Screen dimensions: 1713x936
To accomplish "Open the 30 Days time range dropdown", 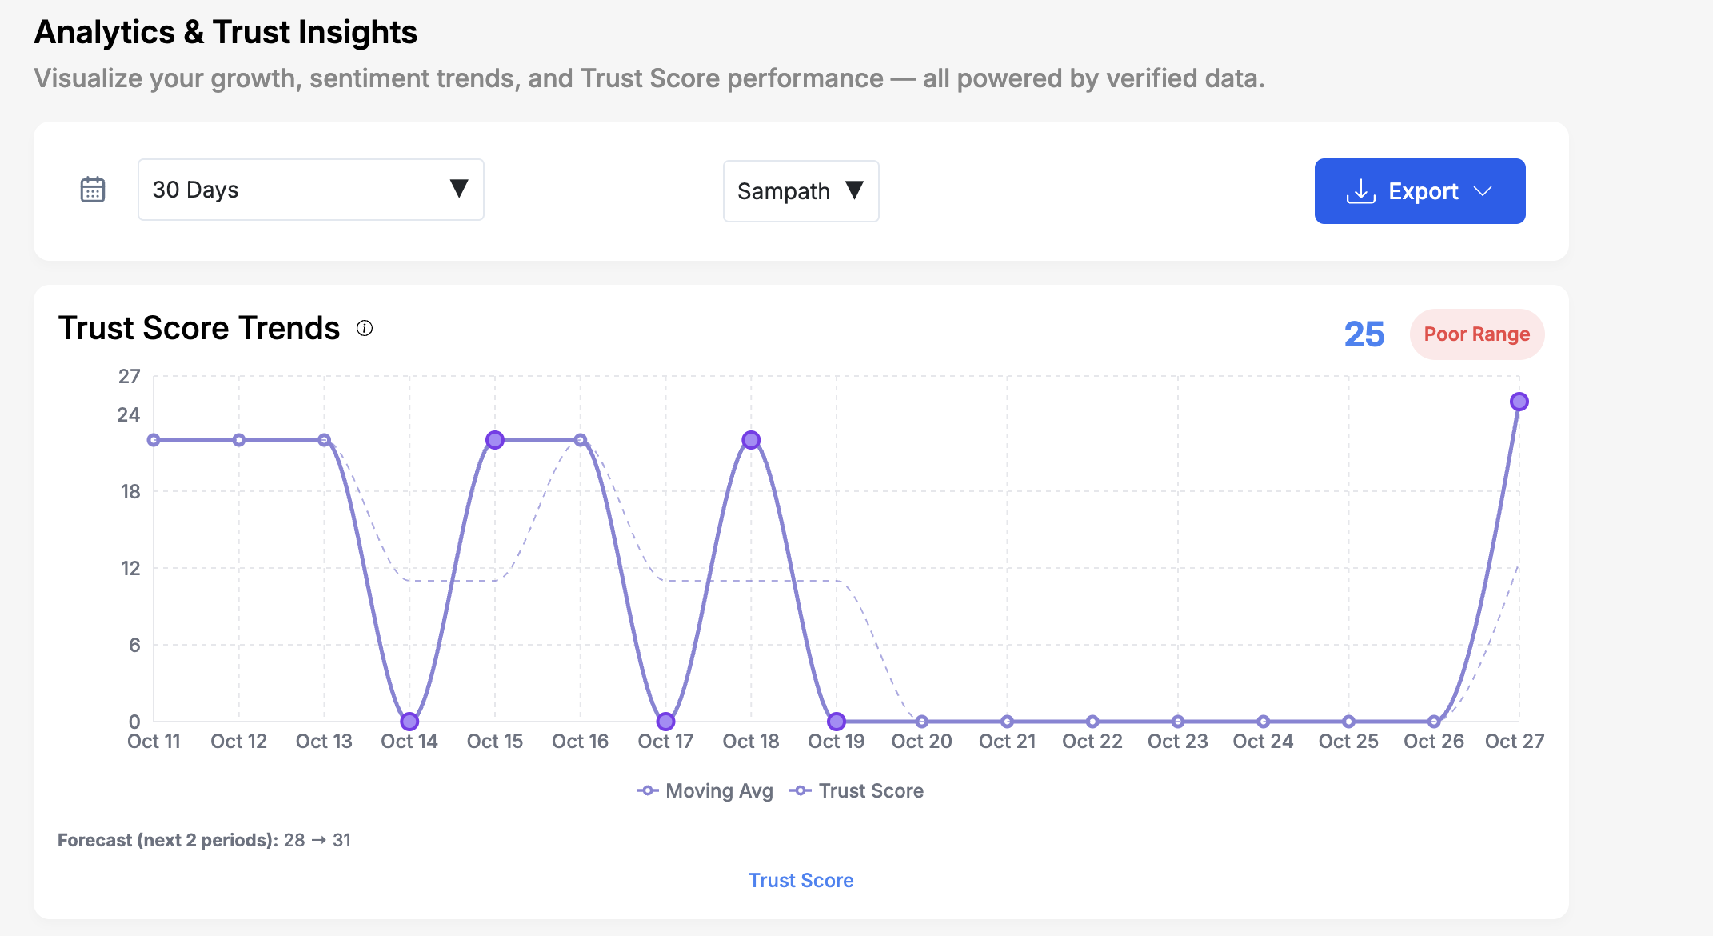I will pos(310,190).
